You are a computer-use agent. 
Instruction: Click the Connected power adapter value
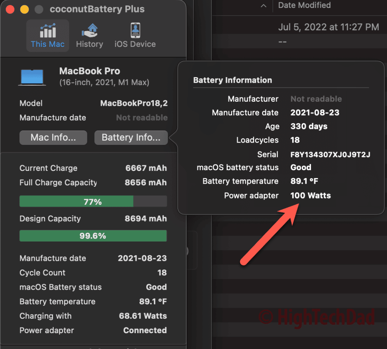click(x=145, y=330)
